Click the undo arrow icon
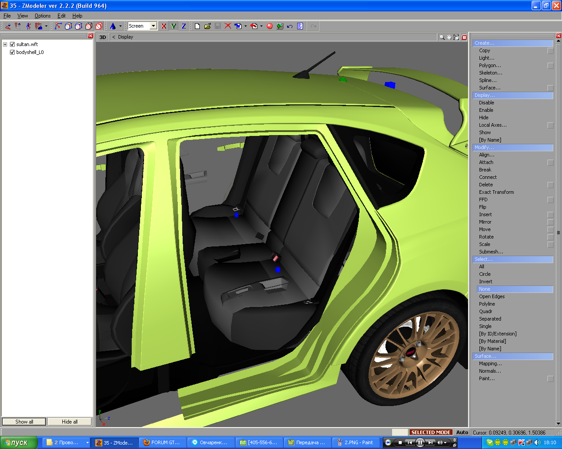 pyautogui.click(x=290, y=26)
